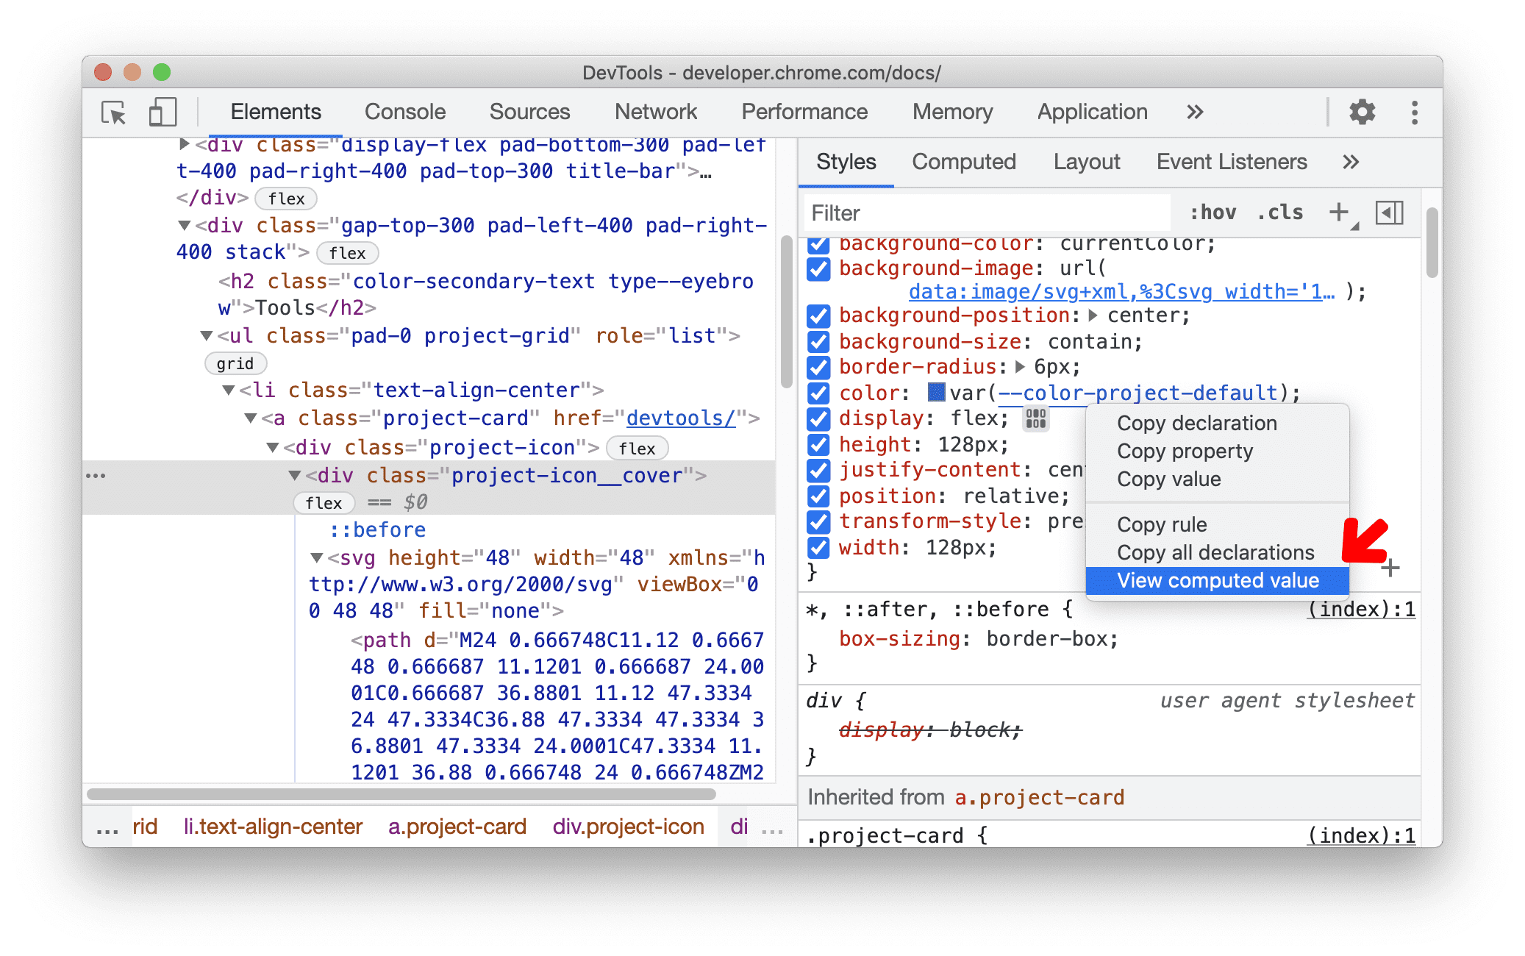Switch to the Computed tab
The width and height of the screenshot is (1525, 956).
pyautogui.click(x=961, y=162)
